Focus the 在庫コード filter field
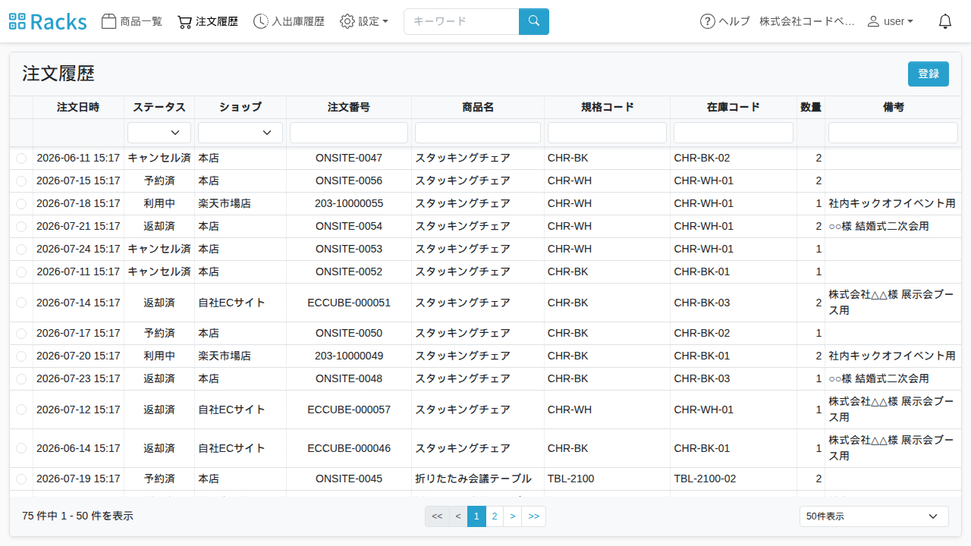Screen dimensions: 971x546 [x=734, y=133]
